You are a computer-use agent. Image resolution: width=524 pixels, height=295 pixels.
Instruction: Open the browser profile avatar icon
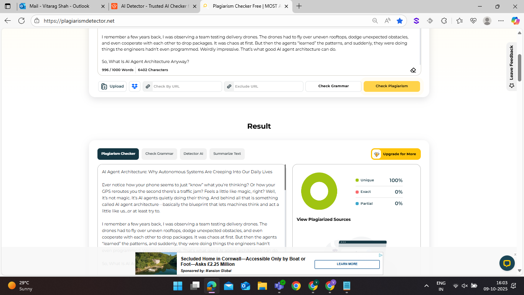pos(487,21)
